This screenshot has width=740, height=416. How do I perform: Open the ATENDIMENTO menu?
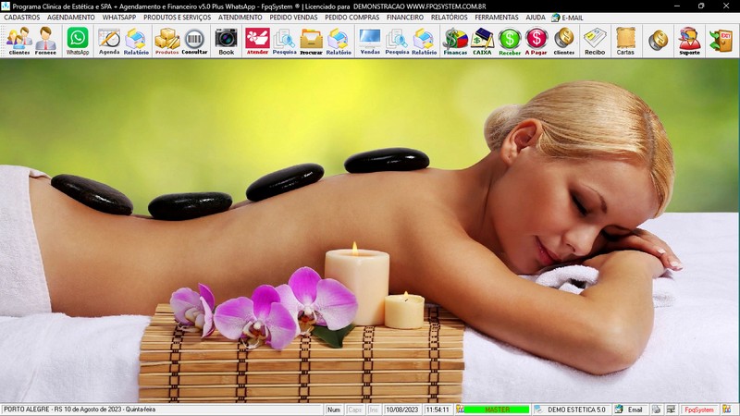click(x=240, y=17)
